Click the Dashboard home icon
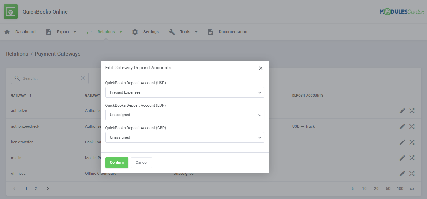 (x=7, y=32)
